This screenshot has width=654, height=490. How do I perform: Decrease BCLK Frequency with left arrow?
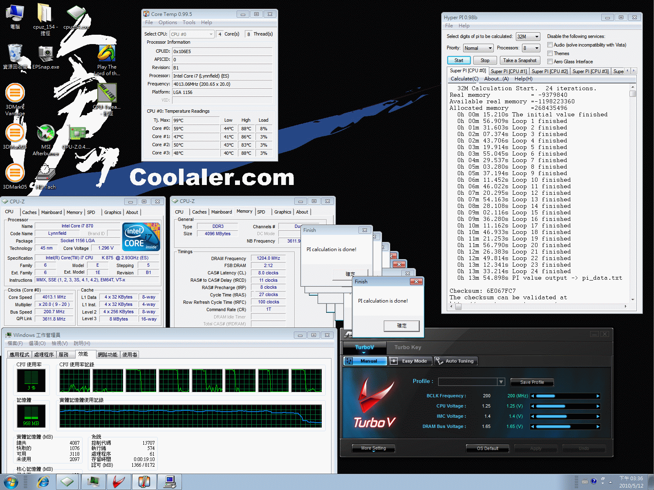[533, 396]
